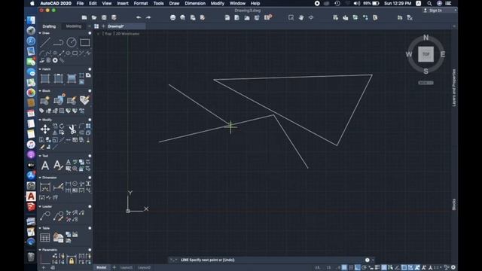Viewport: 482px width, 271px height.
Task: Click the Plot/print icon in toolbar
Action: point(172,17)
